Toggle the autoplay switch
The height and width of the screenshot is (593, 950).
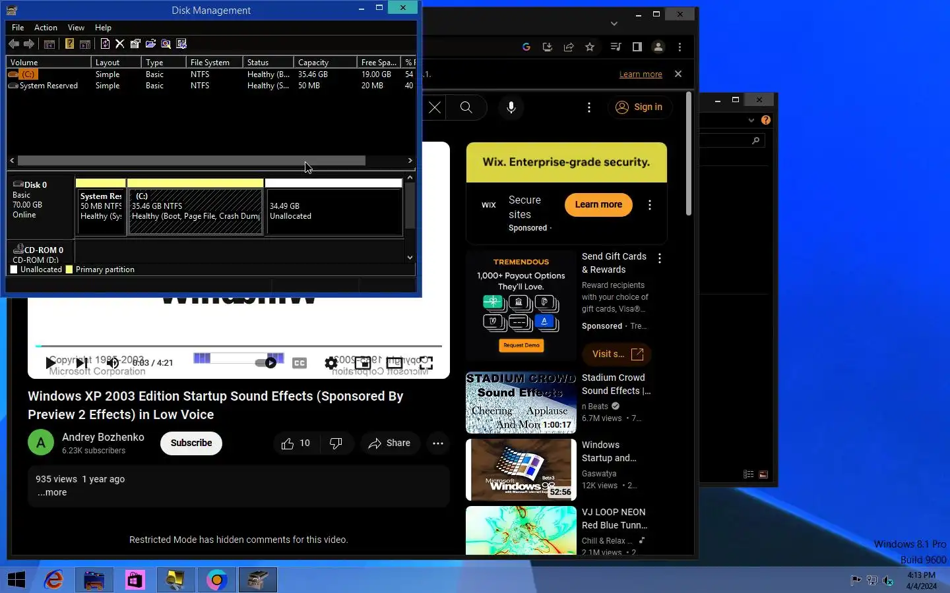(x=266, y=362)
